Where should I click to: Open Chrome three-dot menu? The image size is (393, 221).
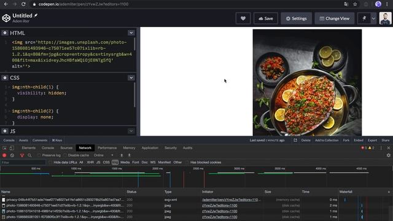tap(387, 4)
